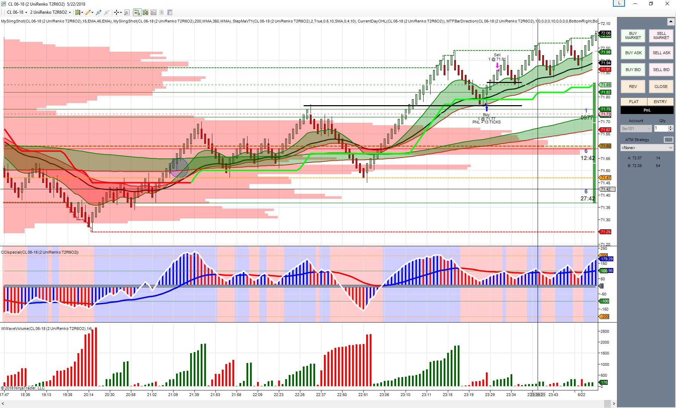676x408 pixels.
Task: Open the zoom frame magnifier tool
Action: coord(127,12)
